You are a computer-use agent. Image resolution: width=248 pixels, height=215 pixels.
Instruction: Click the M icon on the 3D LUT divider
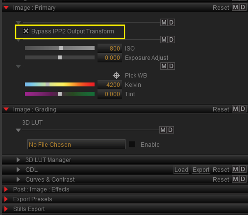pos(163,130)
